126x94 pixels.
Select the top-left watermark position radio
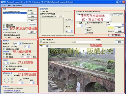[x=5, y=75]
